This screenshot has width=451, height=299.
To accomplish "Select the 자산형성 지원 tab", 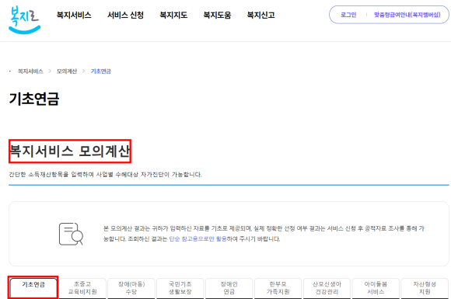I will tap(425, 288).
